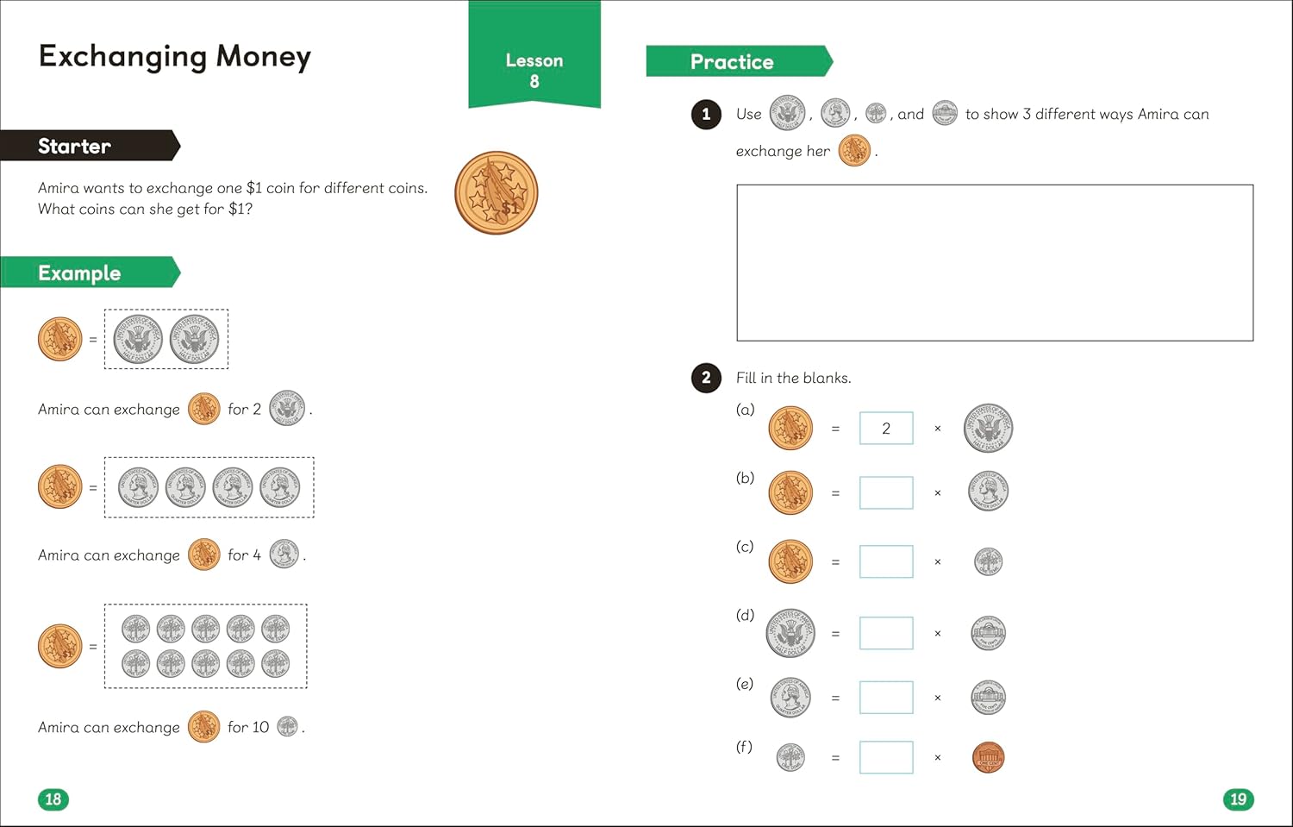Click the empty answer box for question (b)

coord(886,493)
